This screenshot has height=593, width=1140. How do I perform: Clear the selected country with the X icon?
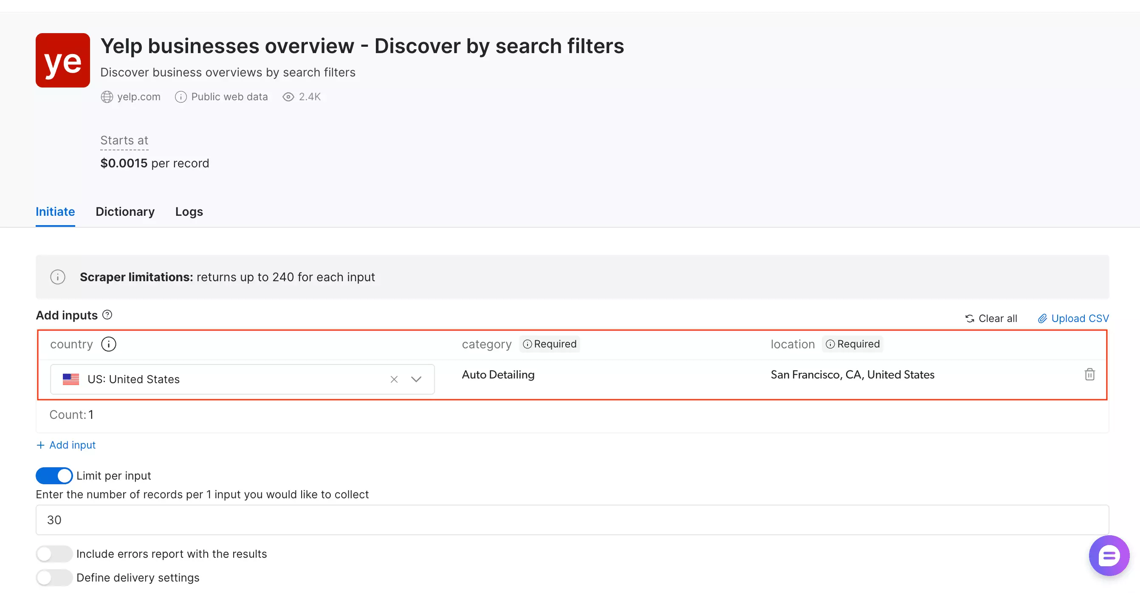point(394,379)
